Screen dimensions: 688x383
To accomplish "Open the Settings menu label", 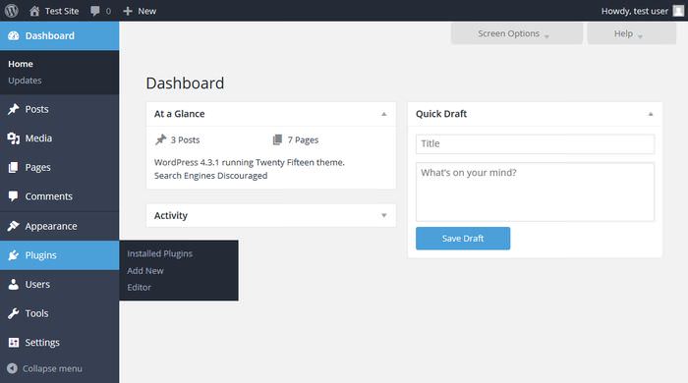I will click(x=42, y=343).
